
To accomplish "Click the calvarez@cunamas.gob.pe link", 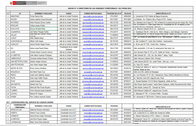I will [x=93, y=59].
